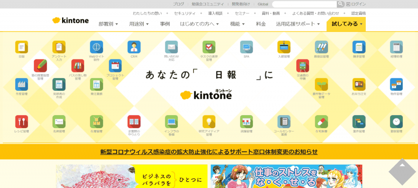Viewport: 418px width, 188px height.
Task: Select the お弁当注文 bento icon
Action: point(359,85)
